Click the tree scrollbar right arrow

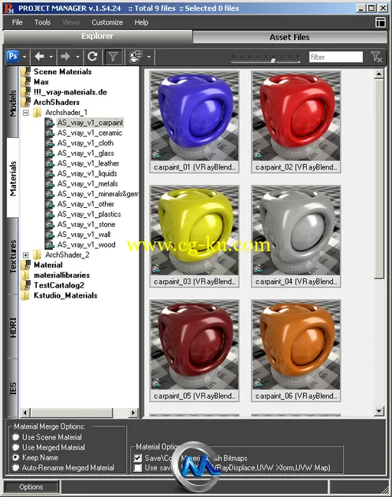pos(133,413)
